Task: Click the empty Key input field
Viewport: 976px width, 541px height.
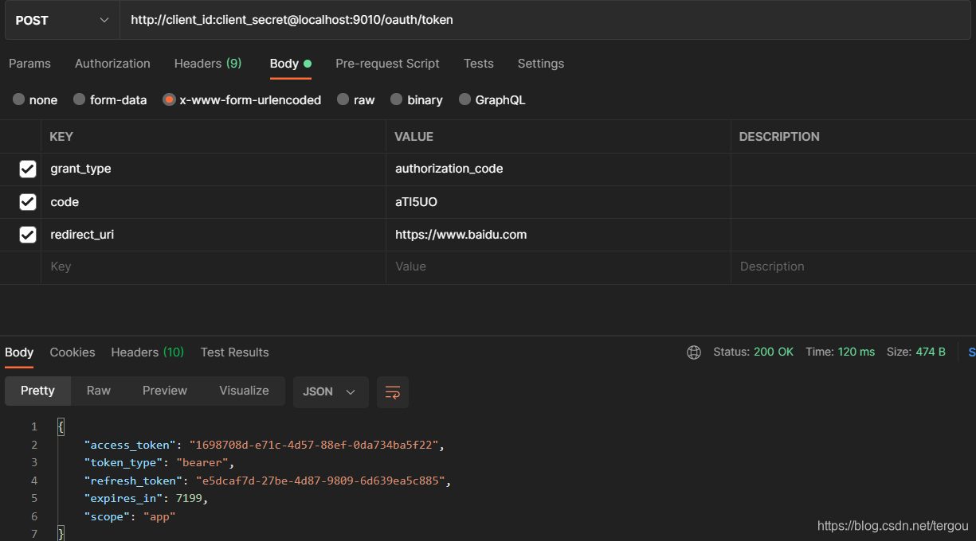Action: (214, 267)
